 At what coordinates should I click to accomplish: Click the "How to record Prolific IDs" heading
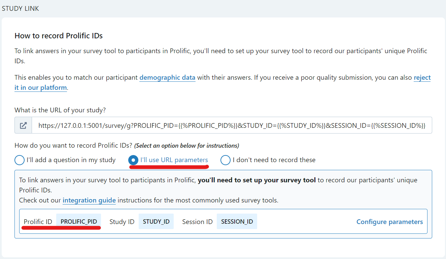tap(59, 36)
